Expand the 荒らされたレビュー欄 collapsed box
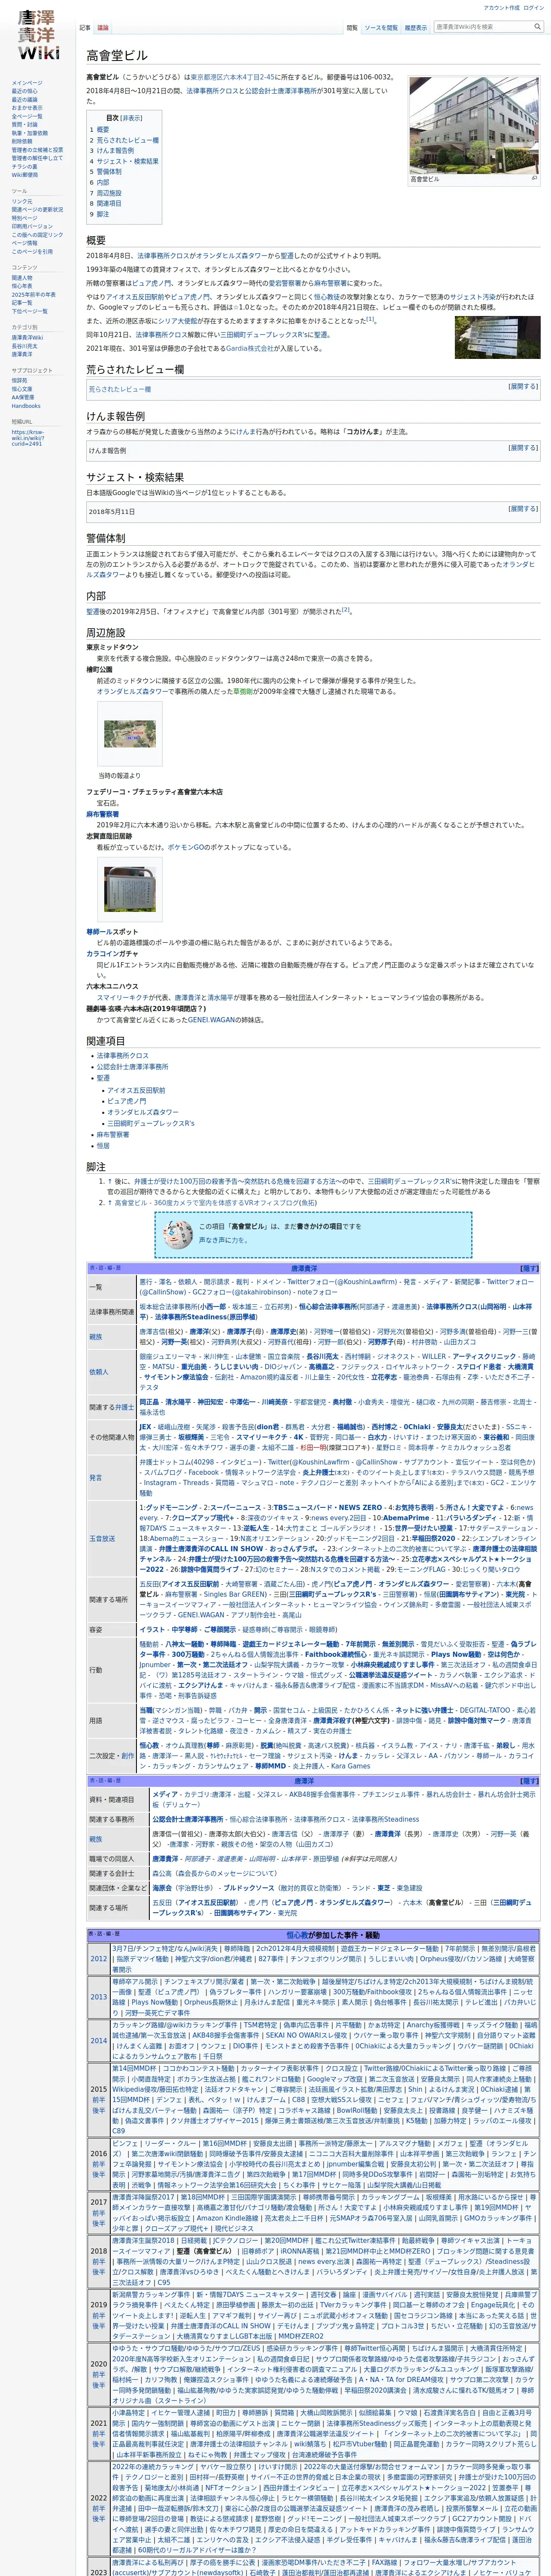This screenshot has width=551, height=2576. coord(523,386)
